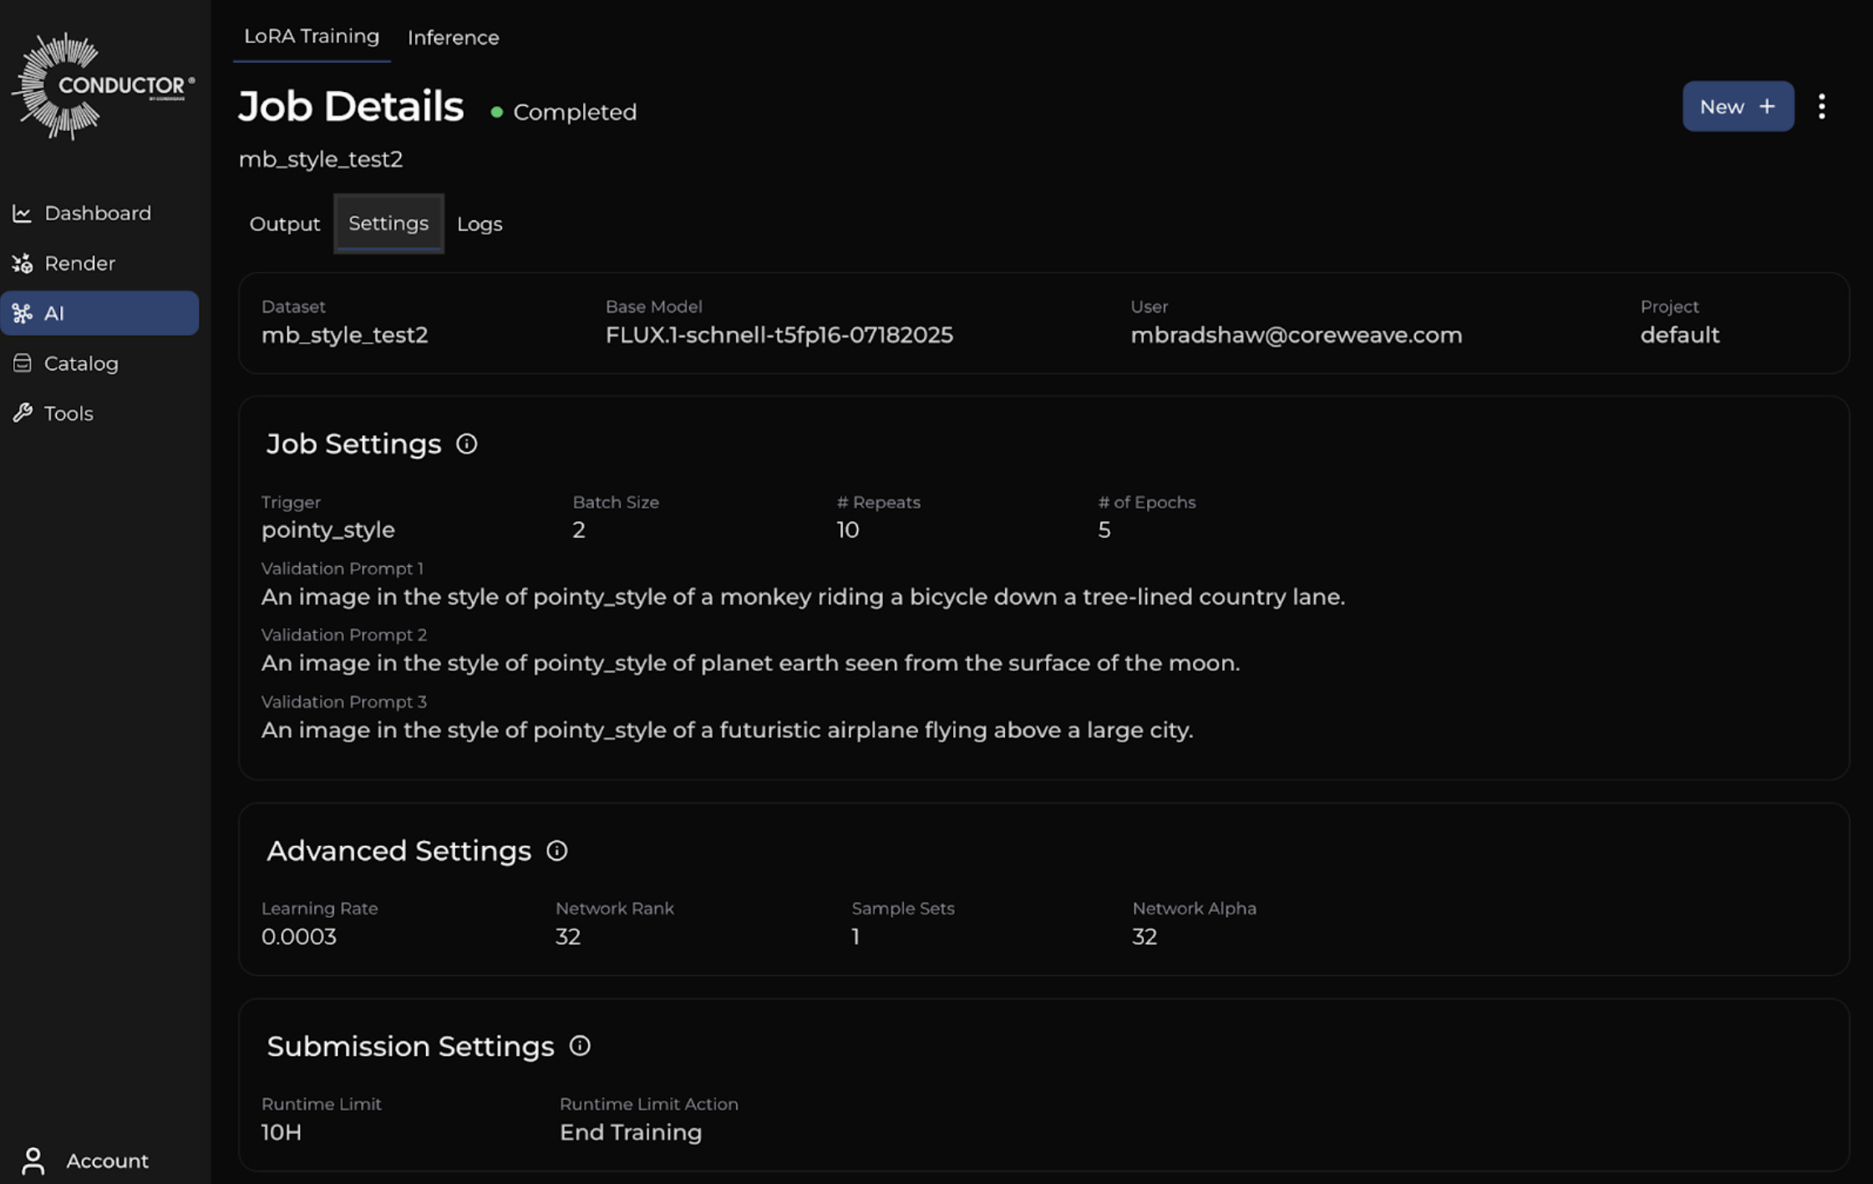
Task: Click the New plus button
Action: 1737,107
